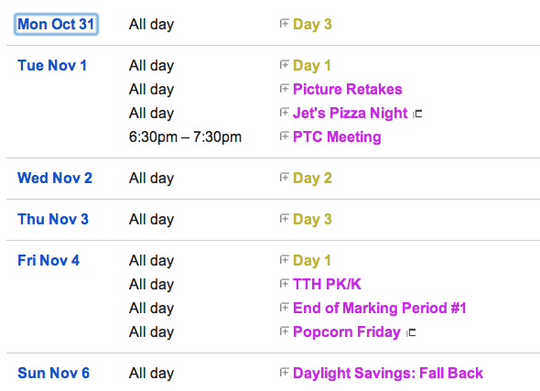This screenshot has width=540, height=391.
Task: Expand plus icon for End of Marking Period #1
Action: [x=284, y=308]
